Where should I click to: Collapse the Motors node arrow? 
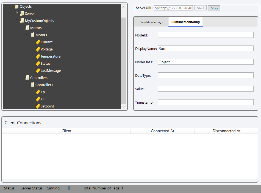click(x=22, y=27)
